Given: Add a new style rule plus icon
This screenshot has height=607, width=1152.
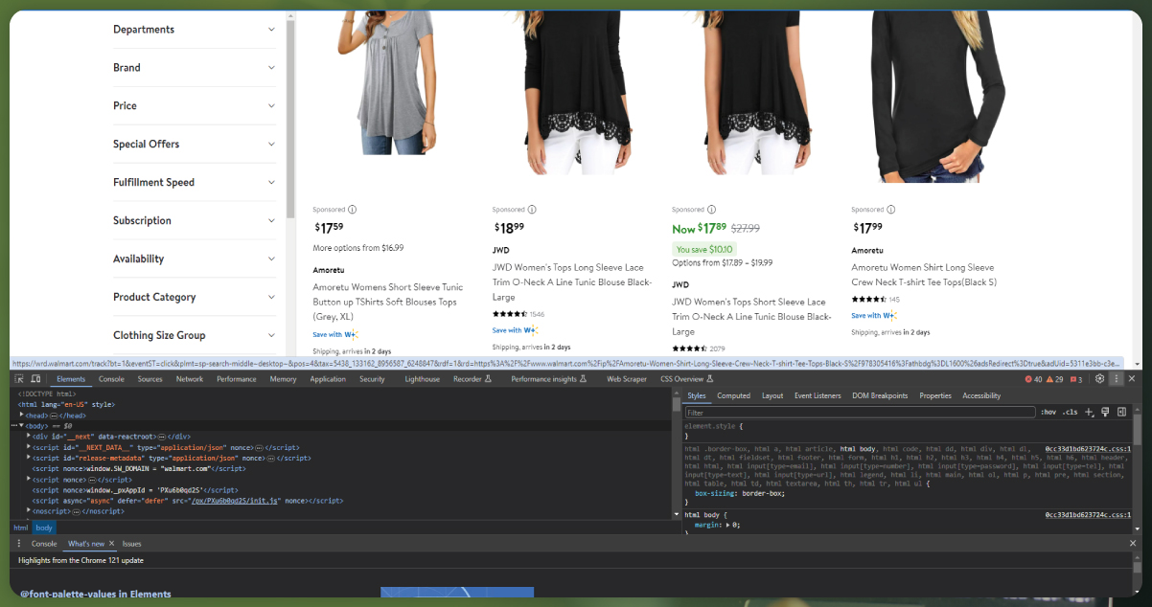Looking at the screenshot, I should click(x=1089, y=413).
